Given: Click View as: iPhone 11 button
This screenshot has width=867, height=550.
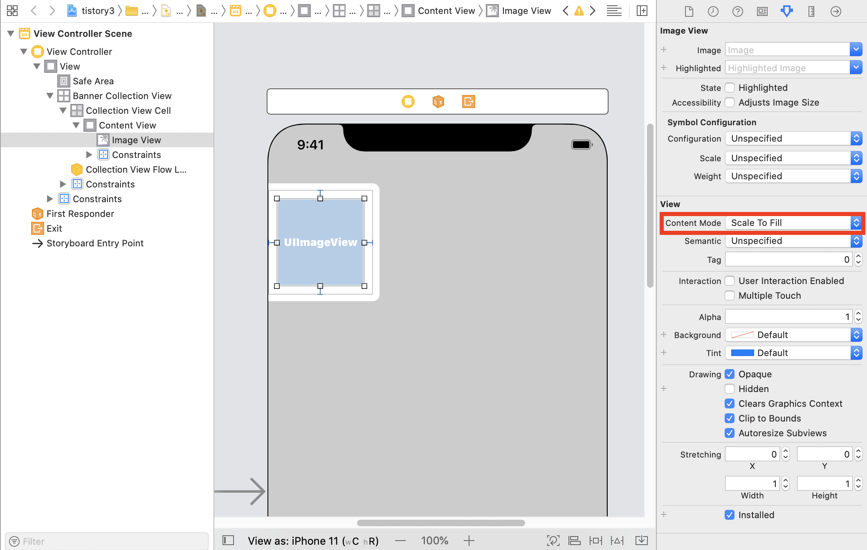Looking at the screenshot, I should pos(313,541).
